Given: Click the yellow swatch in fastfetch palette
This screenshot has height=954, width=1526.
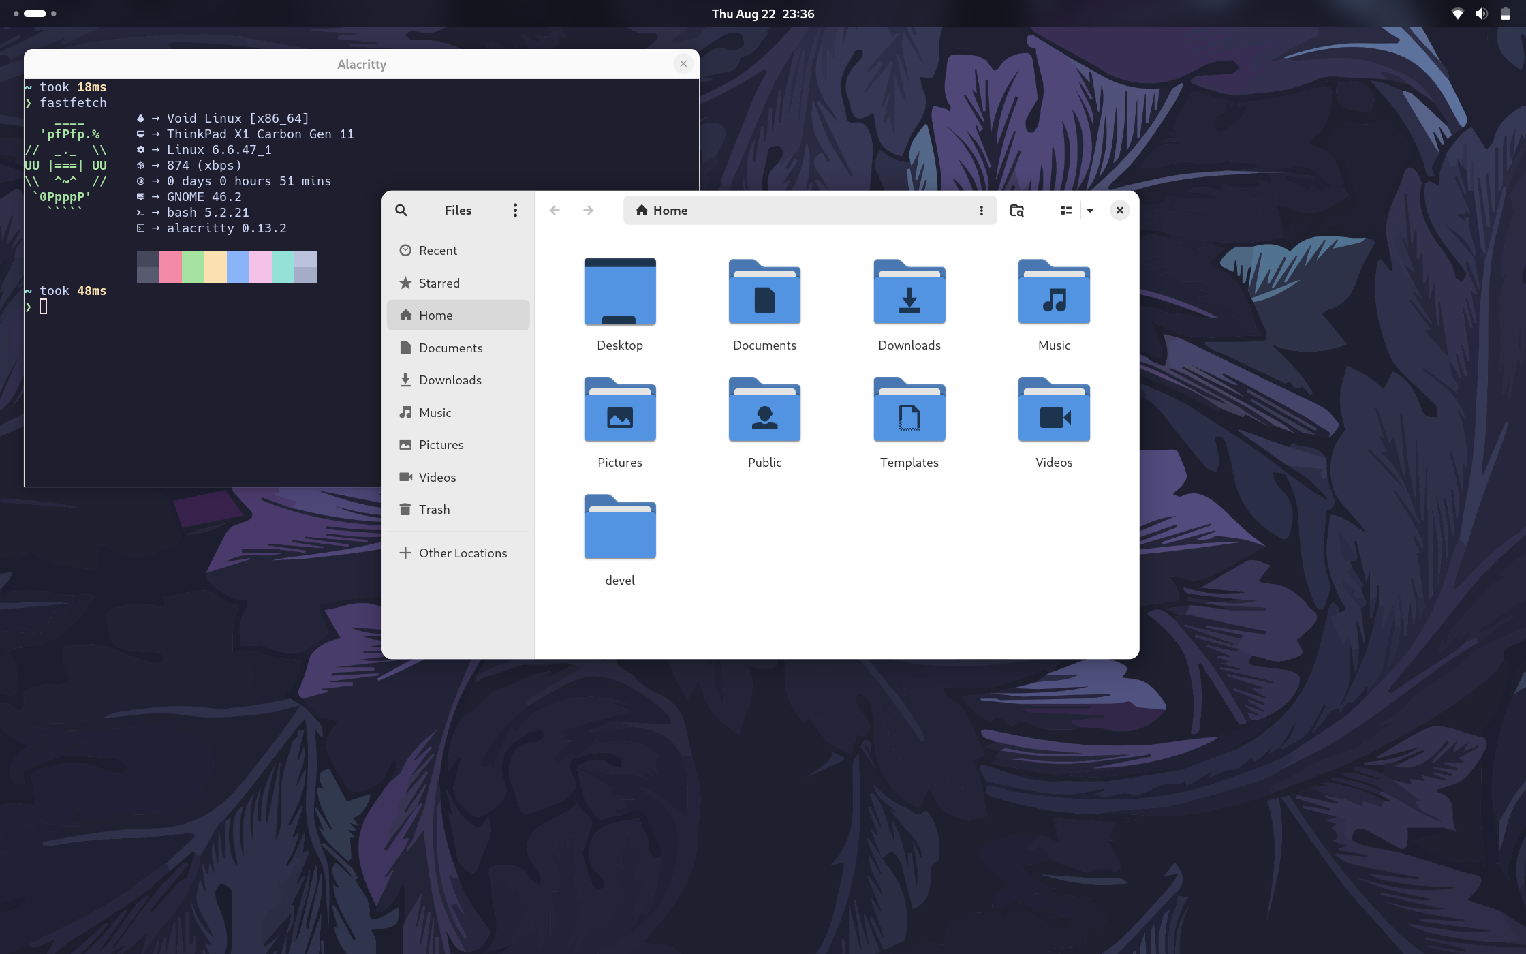Looking at the screenshot, I should pos(215,267).
